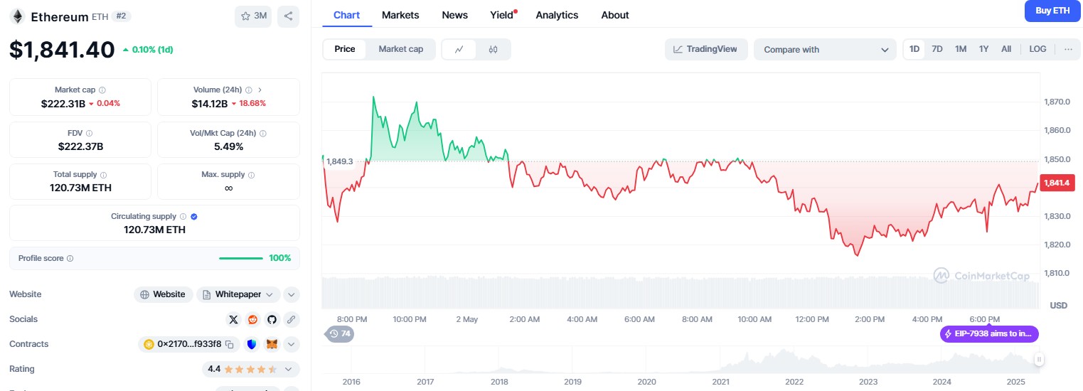
Task: Copy the contract address 0x2170...f933f8
Action: 230,344
